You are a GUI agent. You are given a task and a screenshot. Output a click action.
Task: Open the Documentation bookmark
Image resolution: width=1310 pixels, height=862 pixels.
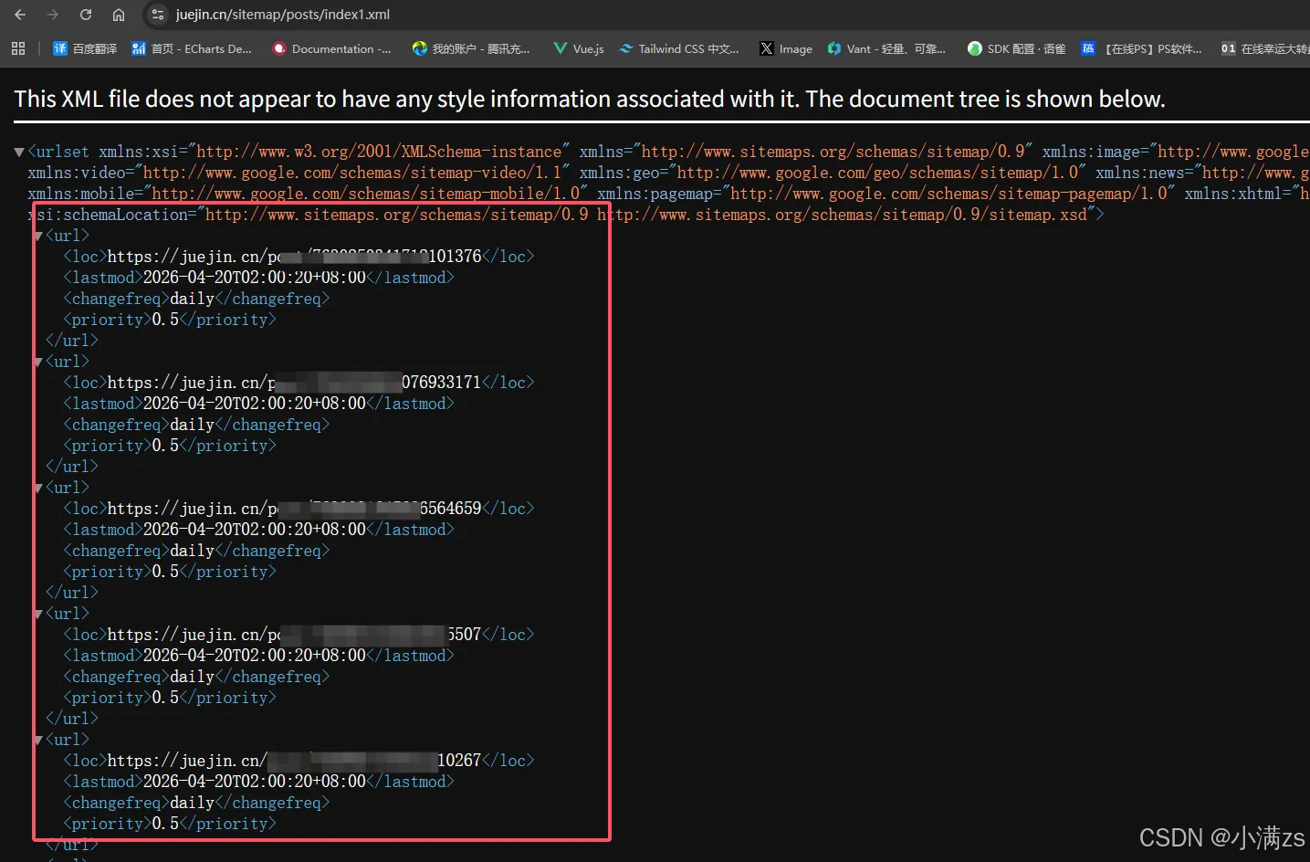[331, 48]
